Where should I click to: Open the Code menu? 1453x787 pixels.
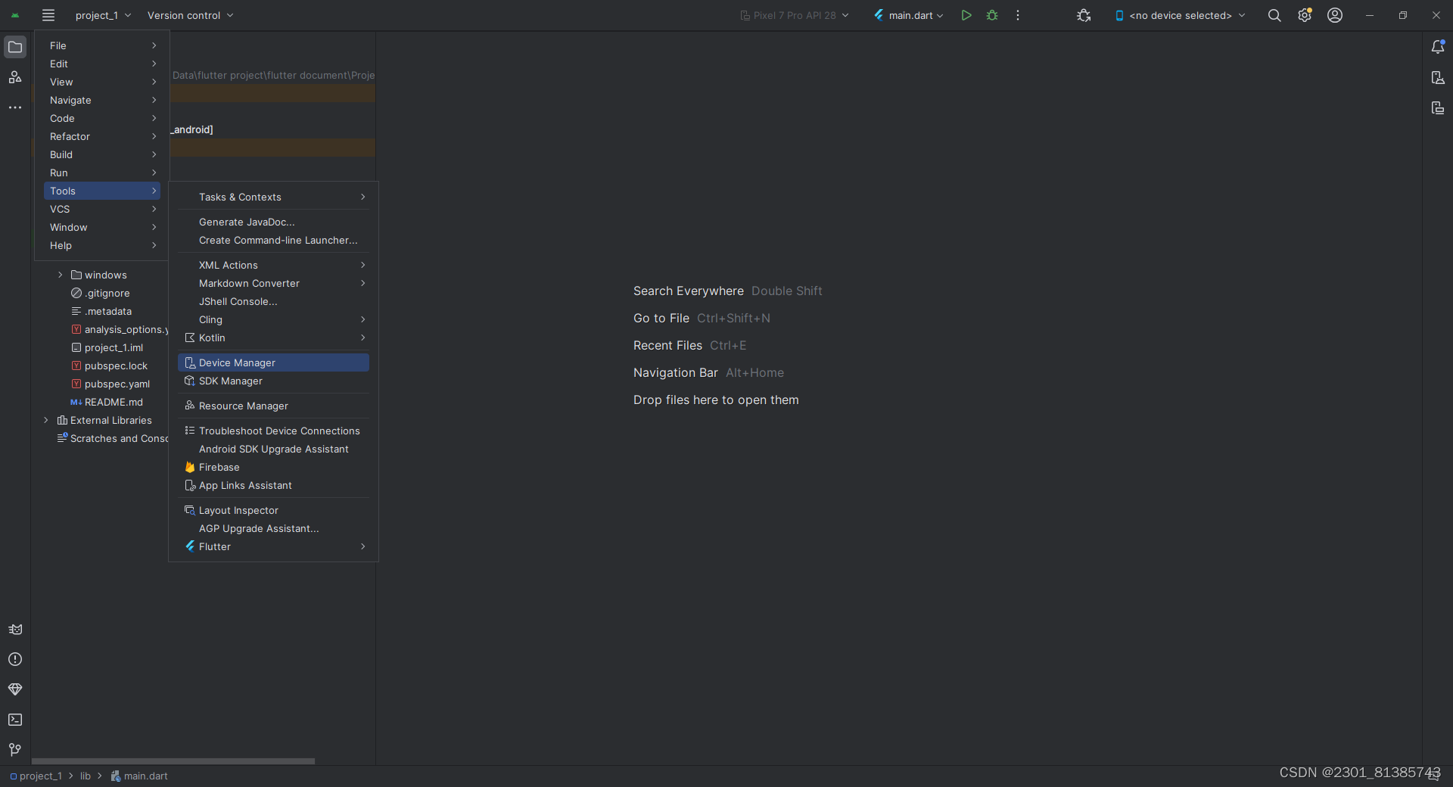(102, 118)
